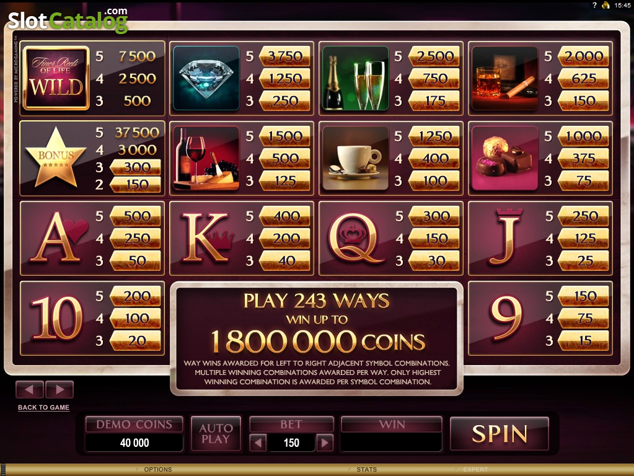Go to next paytable page arrow
This screenshot has height=476, width=634.
[59, 389]
